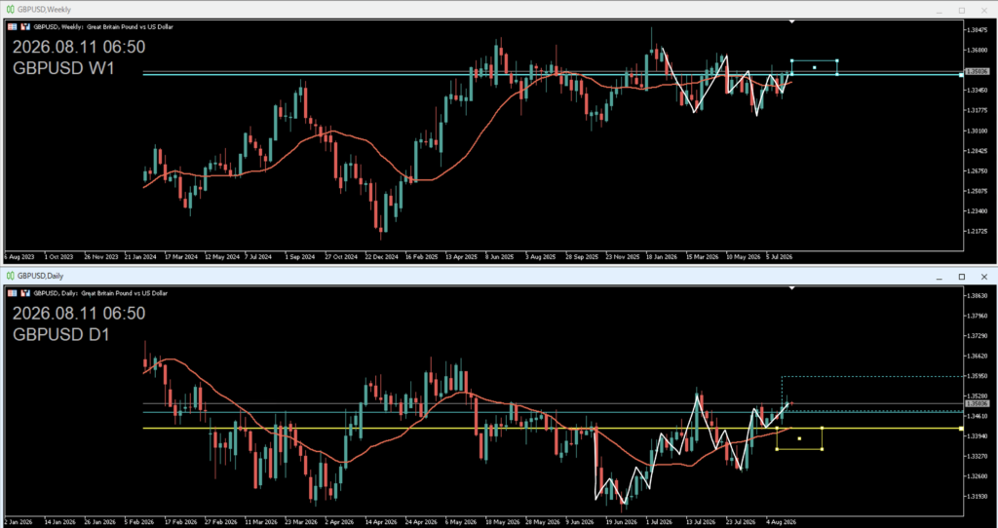Viewport: 998px width, 528px height.
Task: Click the '2 Apr 2026' date on Daily time axis
Action: click(340, 521)
